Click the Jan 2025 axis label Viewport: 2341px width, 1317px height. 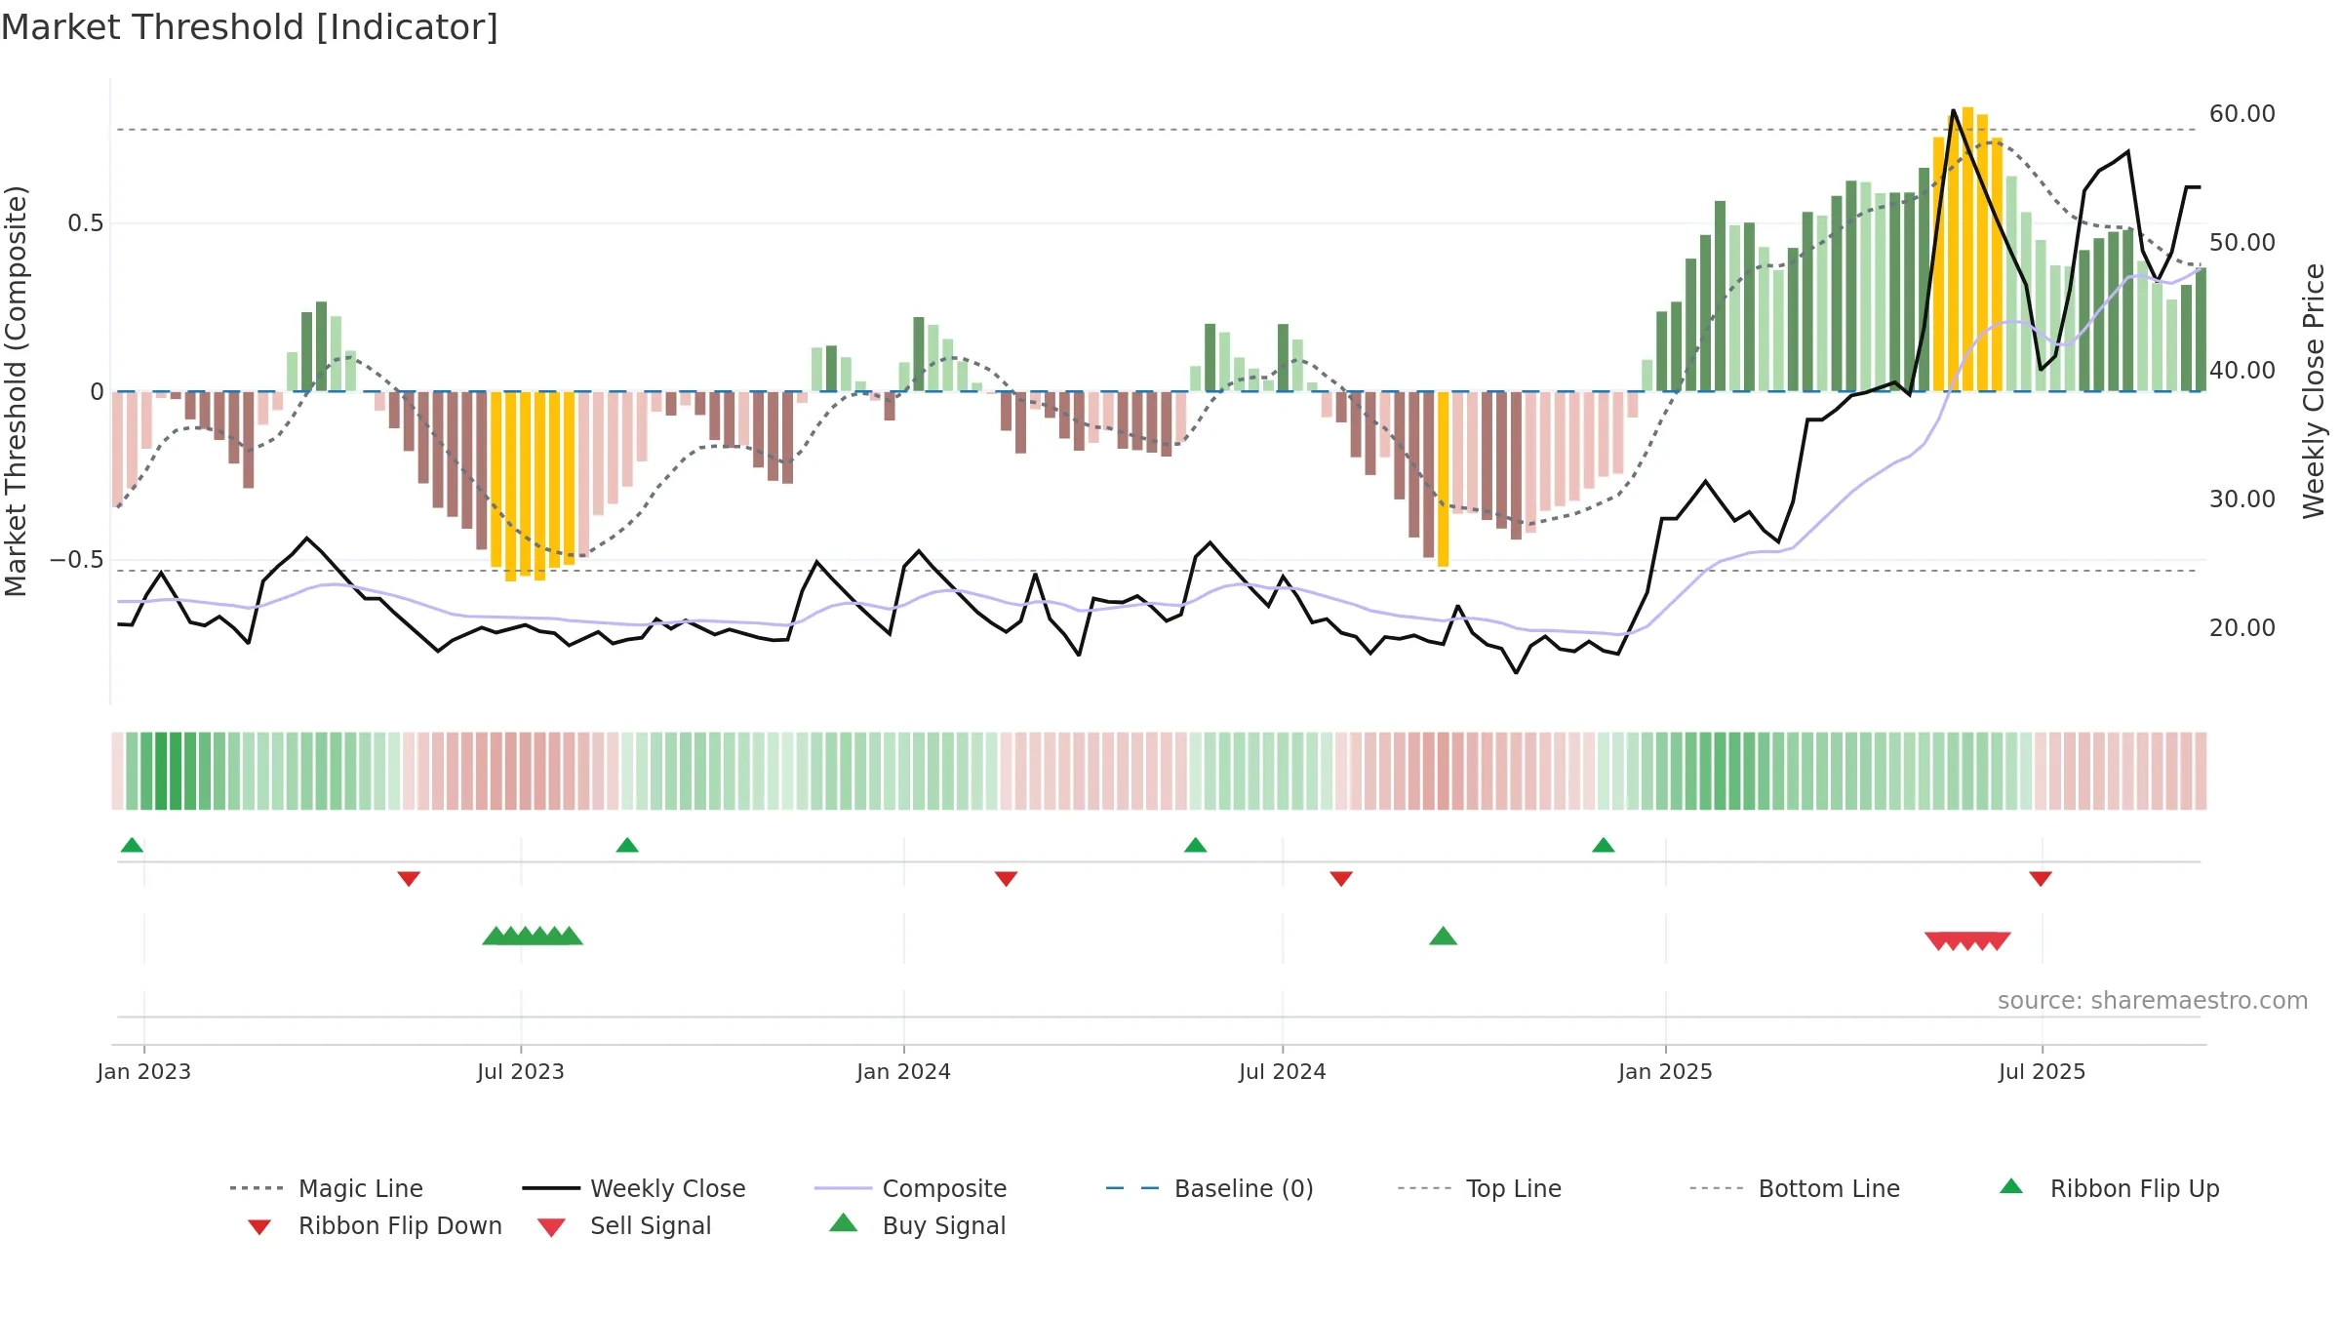tap(1666, 1071)
